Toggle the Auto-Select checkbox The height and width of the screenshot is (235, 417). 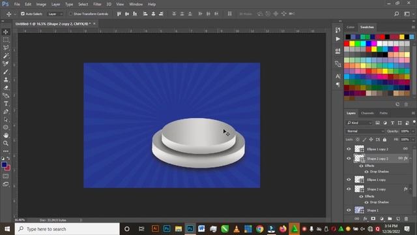pos(23,14)
